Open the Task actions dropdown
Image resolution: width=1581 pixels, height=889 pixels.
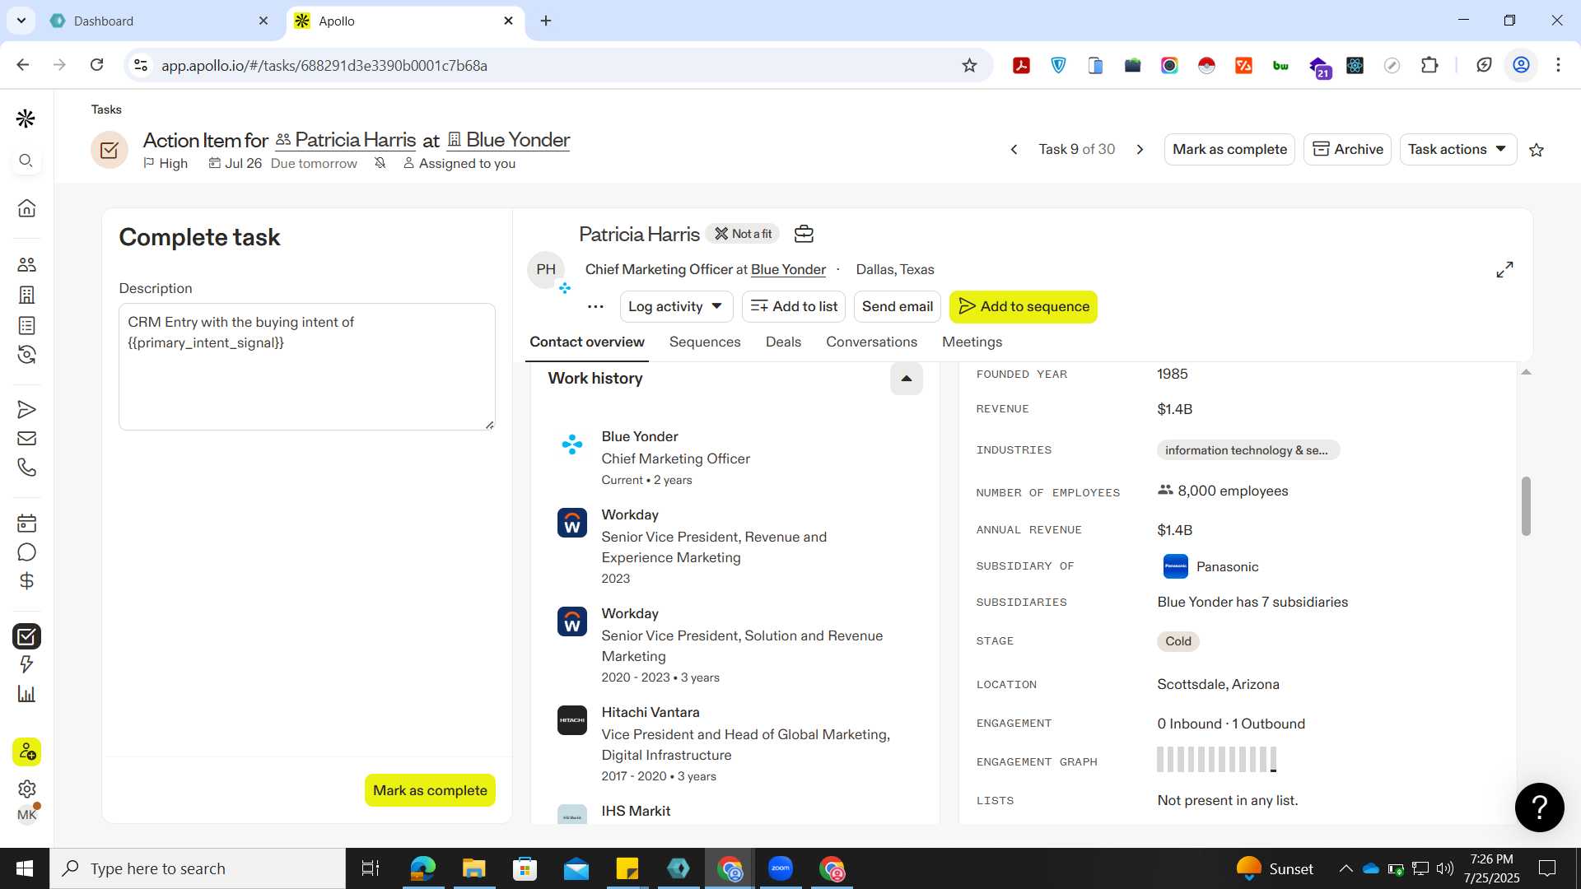pos(1457,150)
